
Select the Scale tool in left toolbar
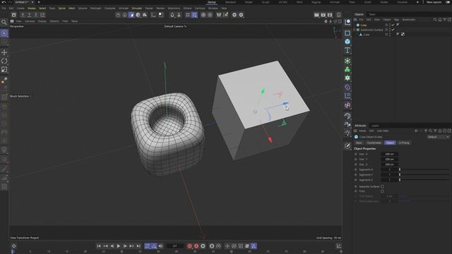point(4,70)
